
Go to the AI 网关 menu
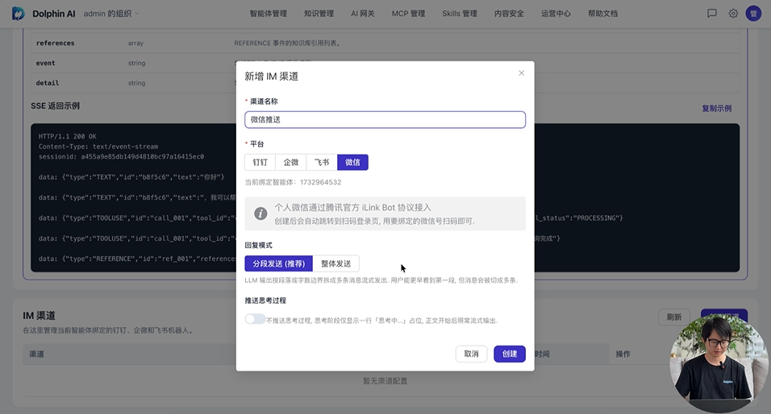363,14
